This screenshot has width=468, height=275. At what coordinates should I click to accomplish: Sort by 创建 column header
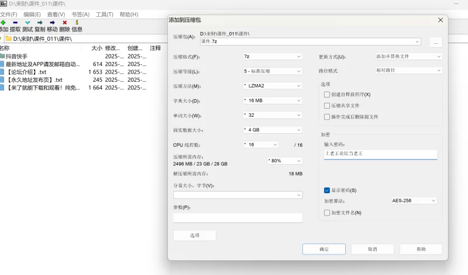pyautogui.click(x=135, y=48)
